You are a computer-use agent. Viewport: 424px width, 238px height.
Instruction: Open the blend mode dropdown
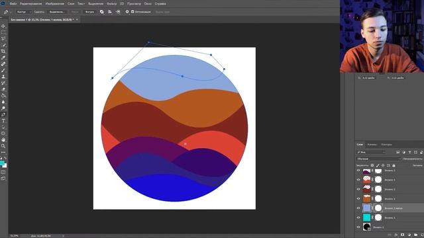378,159
